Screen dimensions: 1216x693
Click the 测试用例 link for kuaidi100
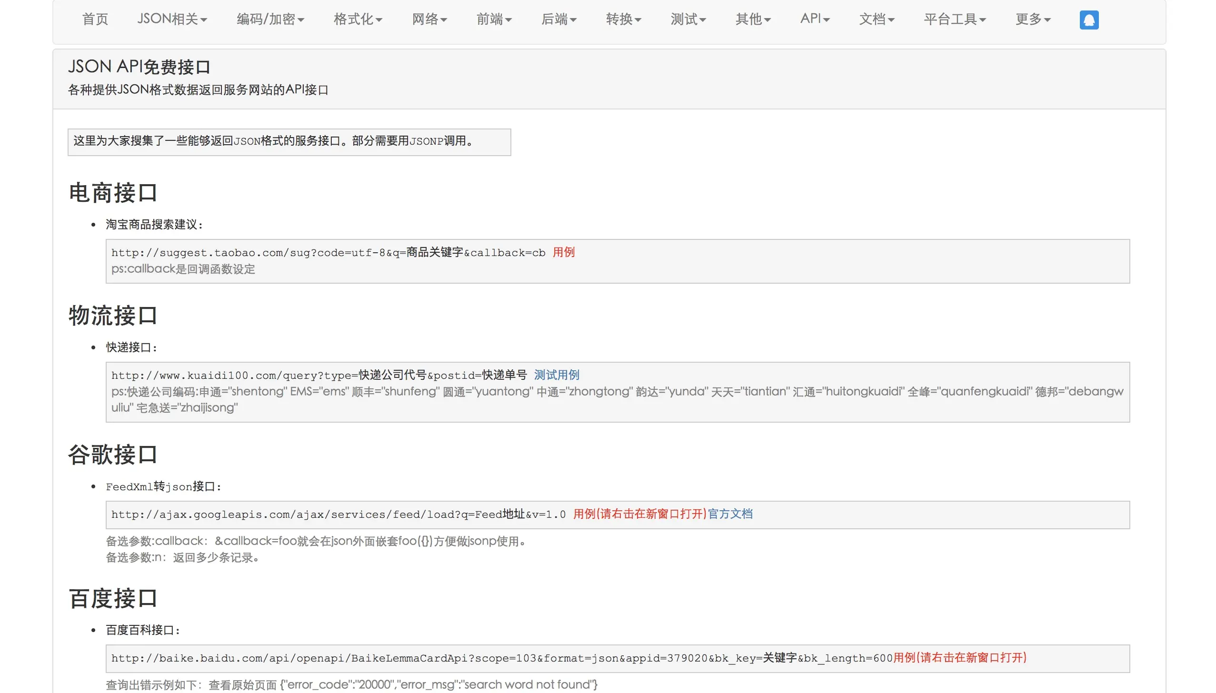(556, 375)
